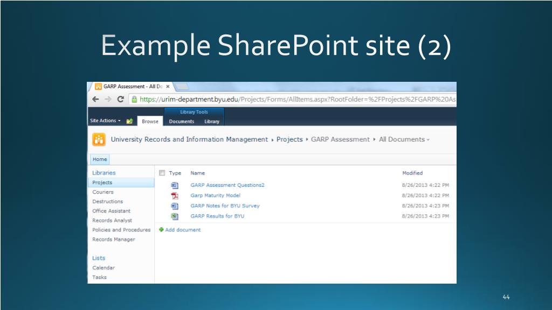Screen dimensions: 552x310
Task: Switch to the Browse ribbon tab
Action: [150, 121]
